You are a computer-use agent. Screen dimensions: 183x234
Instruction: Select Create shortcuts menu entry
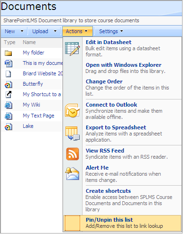(108, 191)
